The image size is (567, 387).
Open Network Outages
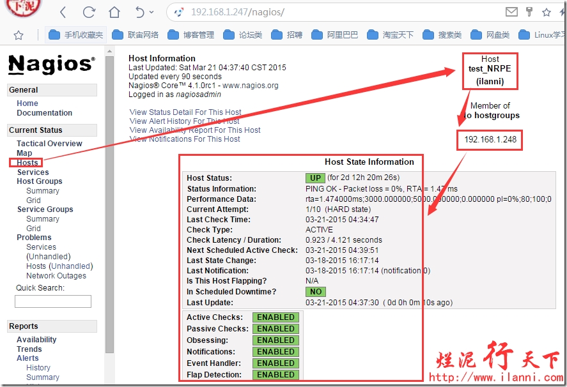pos(56,276)
